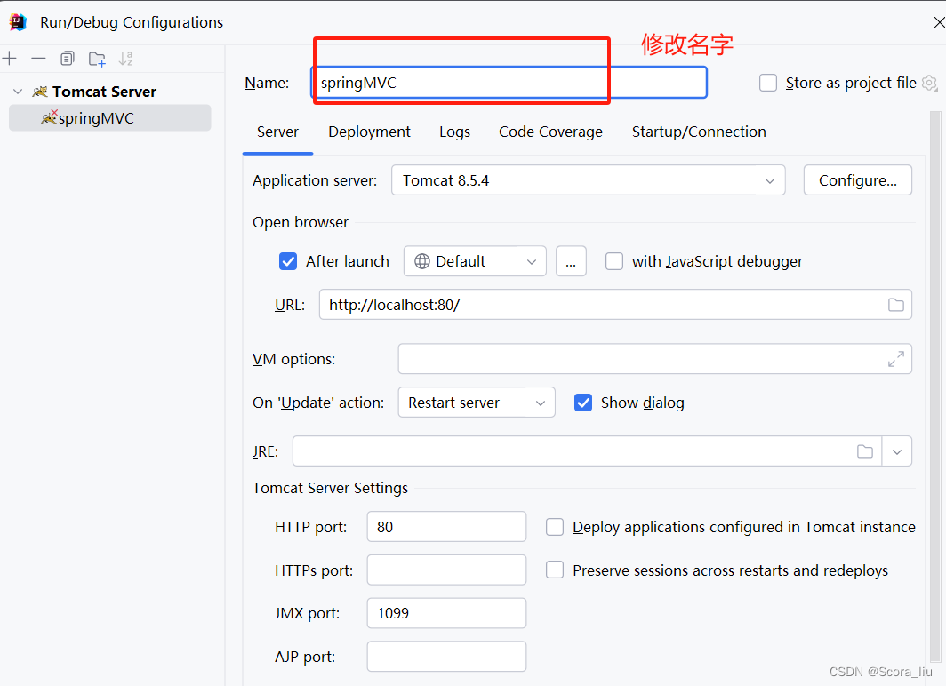Click the ellipsis browser button
Screen dimensions: 946x686
(571, 261)
